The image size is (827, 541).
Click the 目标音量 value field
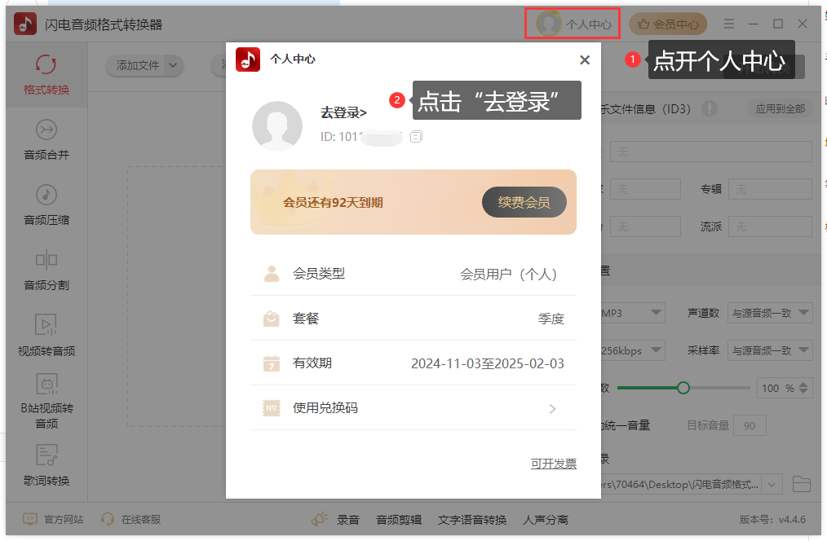[750, 425]
